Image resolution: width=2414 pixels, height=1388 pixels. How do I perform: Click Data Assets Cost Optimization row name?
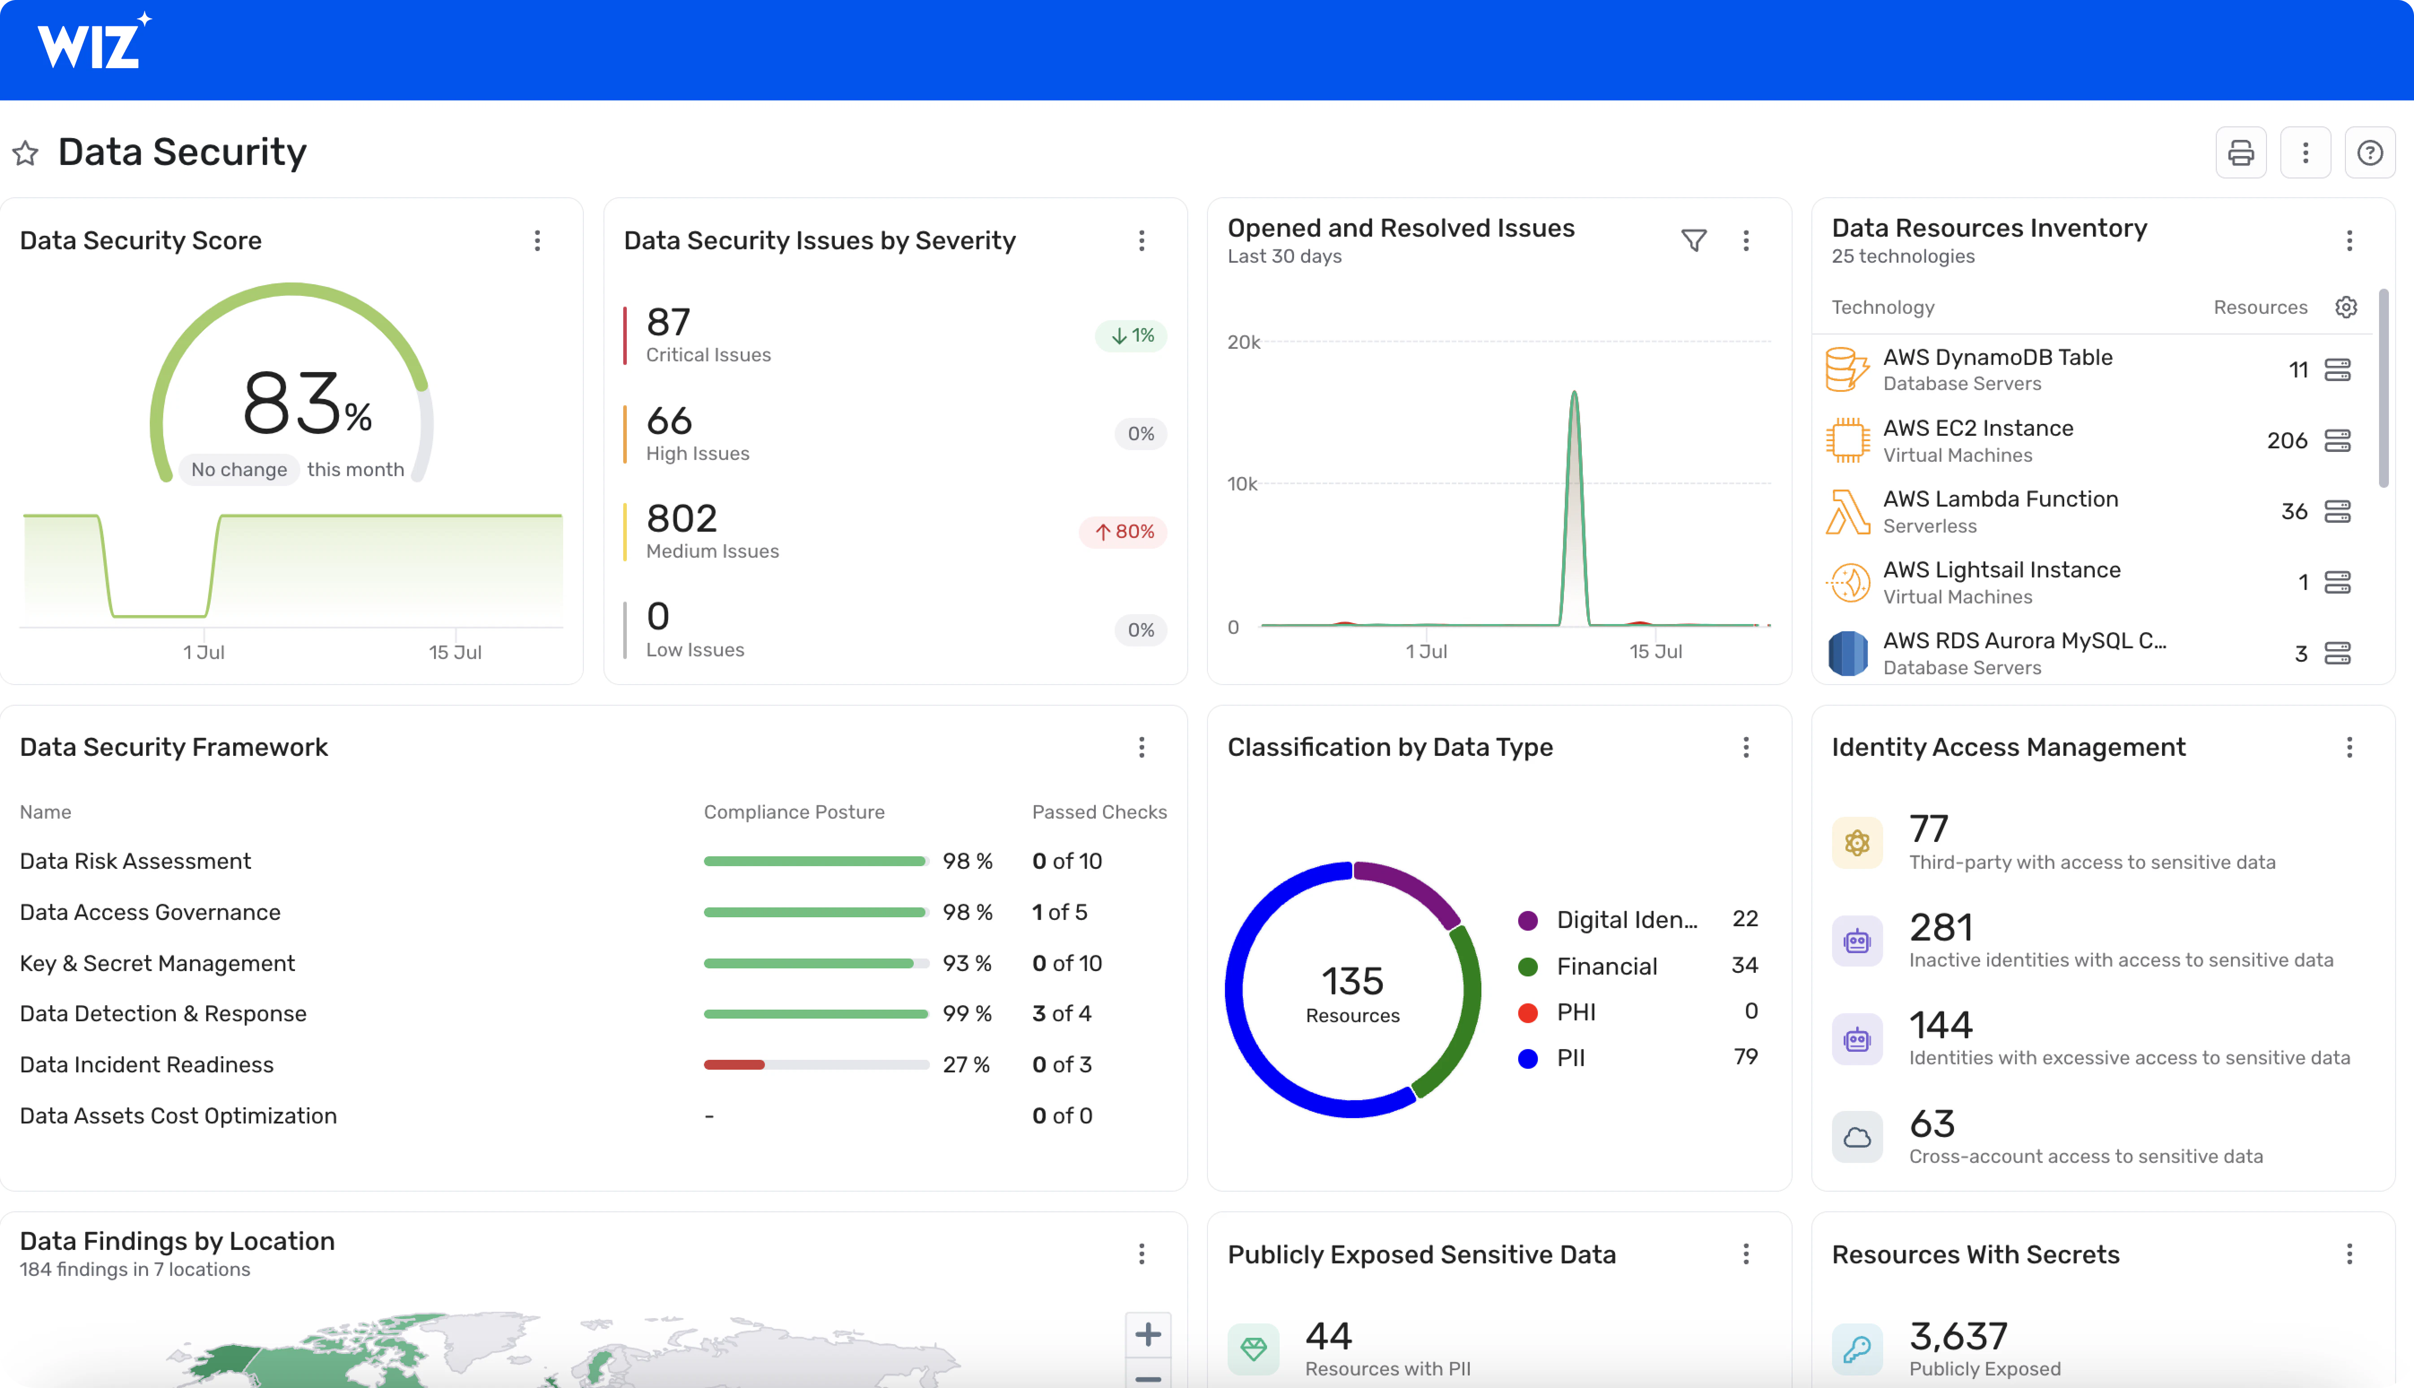tap(178, 1115)
